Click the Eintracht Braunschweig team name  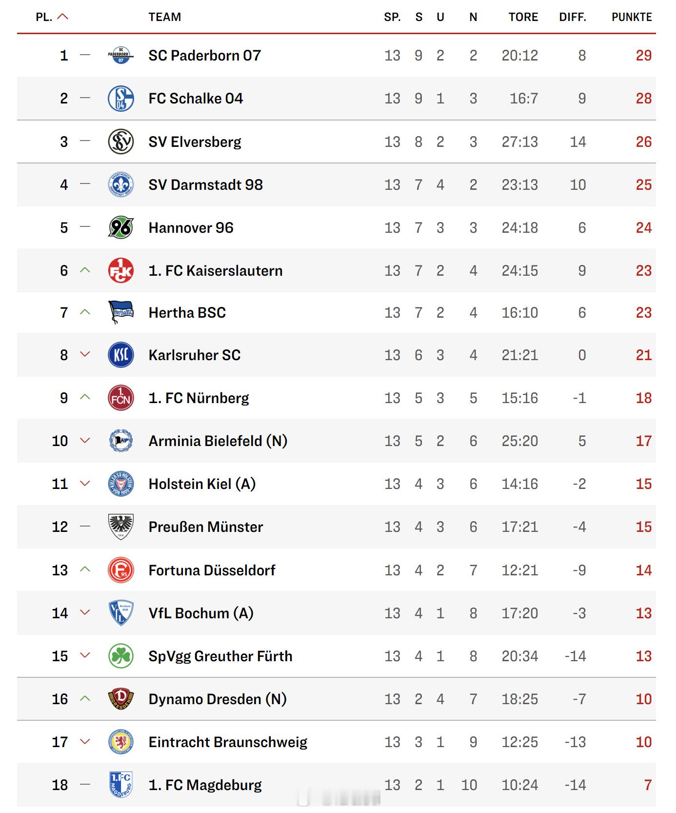click(x=228, y=742)
